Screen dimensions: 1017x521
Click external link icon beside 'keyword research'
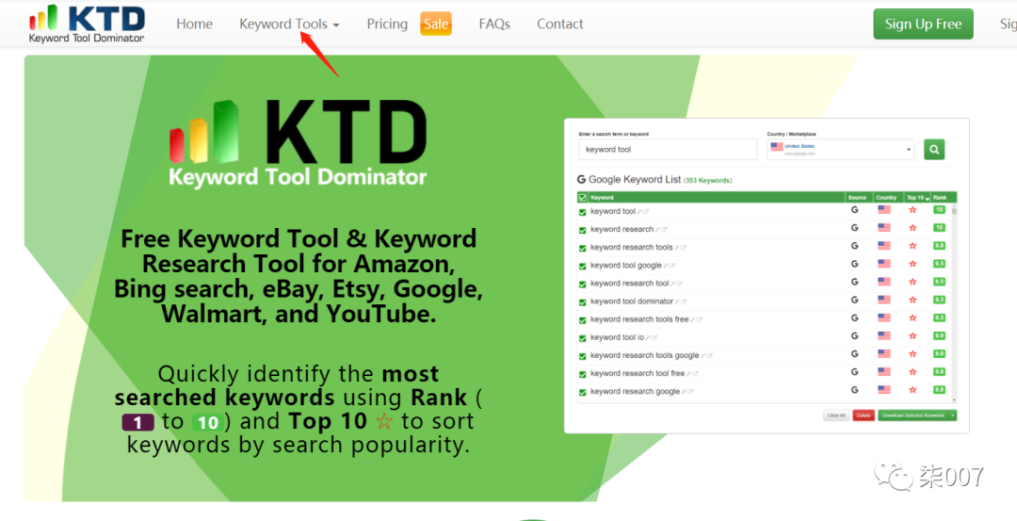[x=664, y=230]
